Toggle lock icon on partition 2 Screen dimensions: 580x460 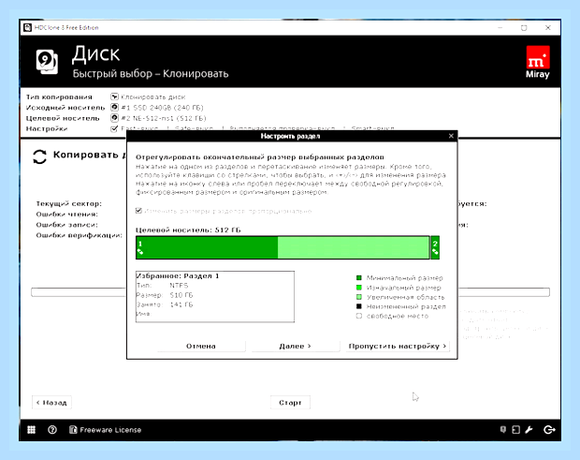(x=435, y=252)
